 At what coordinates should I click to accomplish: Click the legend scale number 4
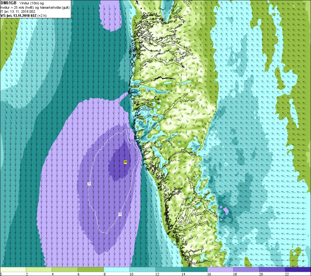(53, 274)
